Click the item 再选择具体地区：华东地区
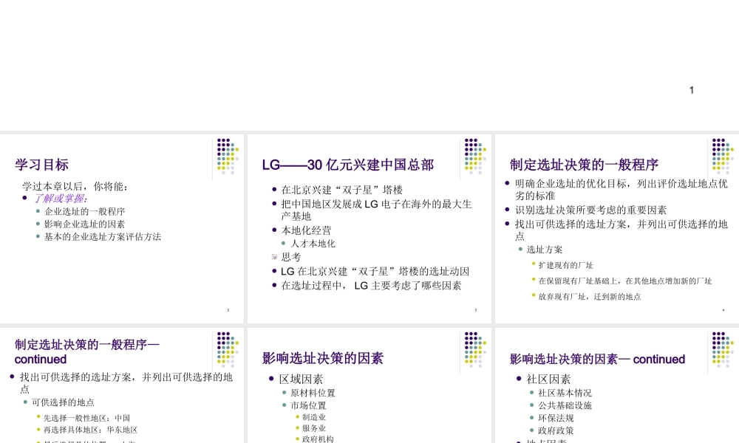Screen dimensions: 739x443 (90, 430)
